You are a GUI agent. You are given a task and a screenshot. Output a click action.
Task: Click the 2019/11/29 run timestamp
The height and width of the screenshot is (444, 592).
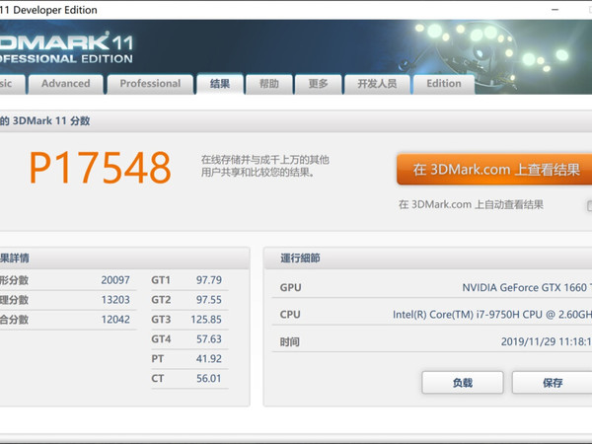tap(547, 341)
